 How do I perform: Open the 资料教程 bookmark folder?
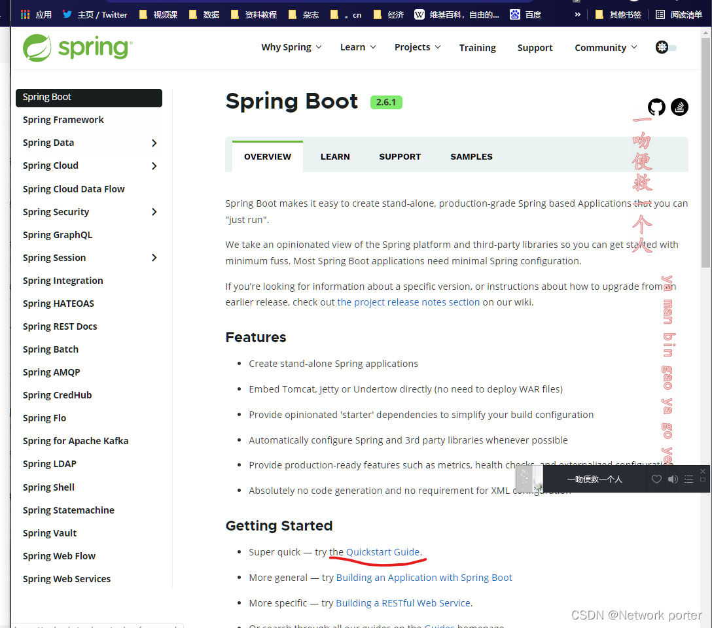[254, 14]
